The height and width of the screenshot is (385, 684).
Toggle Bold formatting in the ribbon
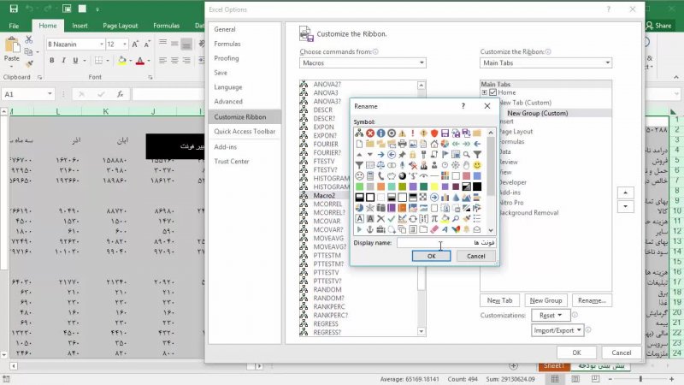[x=51, y=61]
